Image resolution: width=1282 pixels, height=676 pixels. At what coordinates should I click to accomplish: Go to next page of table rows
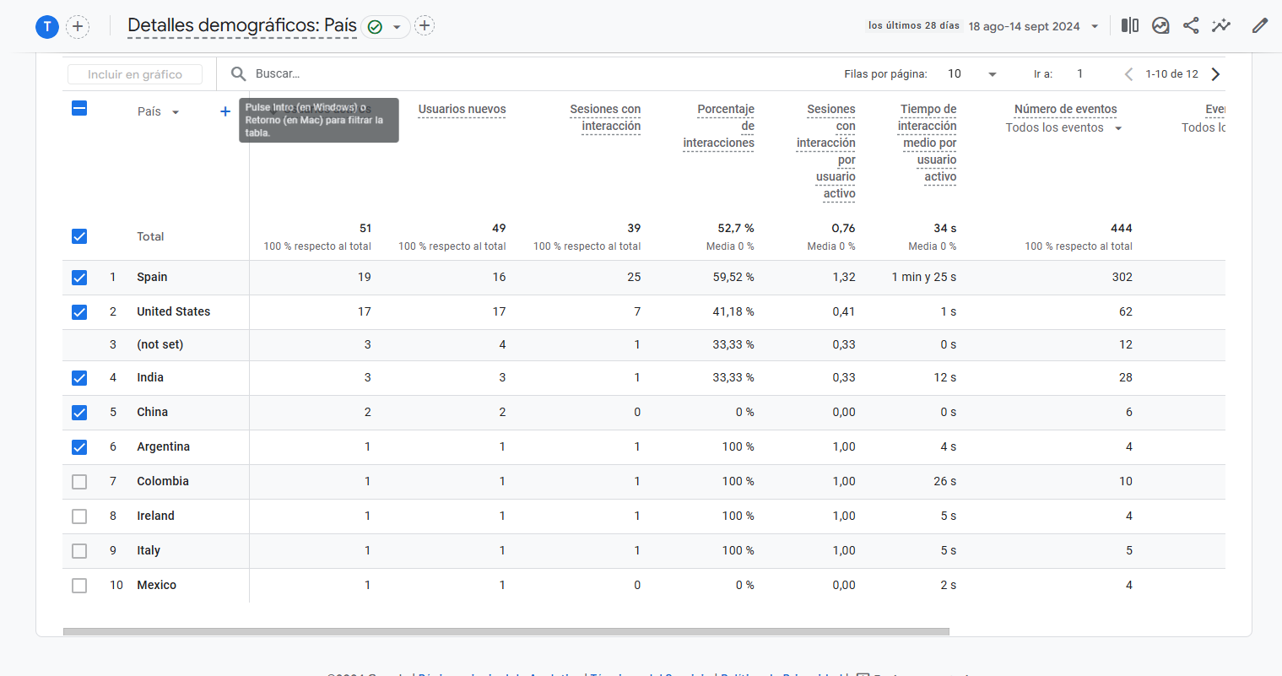click(1215, 74)
